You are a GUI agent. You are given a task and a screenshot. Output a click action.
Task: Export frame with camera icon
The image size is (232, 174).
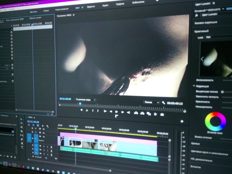162,115
